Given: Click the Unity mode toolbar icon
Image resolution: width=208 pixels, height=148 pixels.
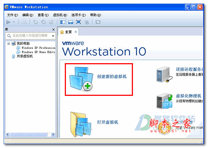Looking at the screenshot, I should click(x=87, y=22).
